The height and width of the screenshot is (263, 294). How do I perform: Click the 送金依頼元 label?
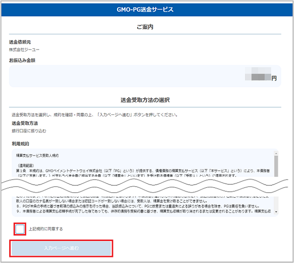pyautogui.click(x=20, y=42)
